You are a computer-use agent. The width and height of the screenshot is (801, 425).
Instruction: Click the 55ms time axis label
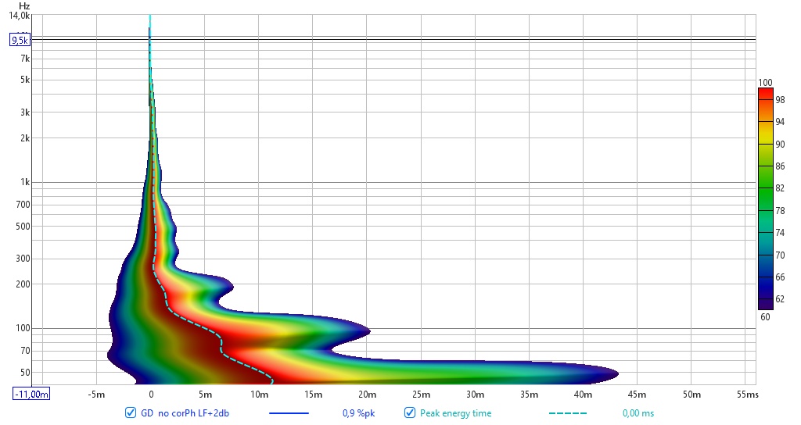tap(748, 395)
